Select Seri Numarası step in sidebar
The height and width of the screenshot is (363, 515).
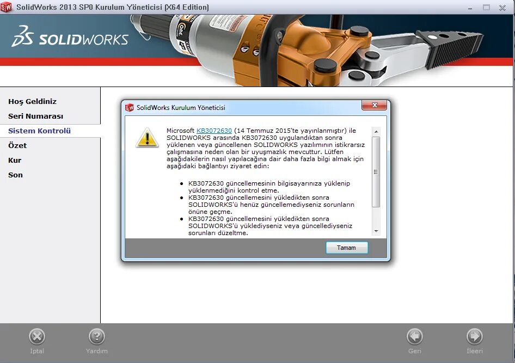35,116
